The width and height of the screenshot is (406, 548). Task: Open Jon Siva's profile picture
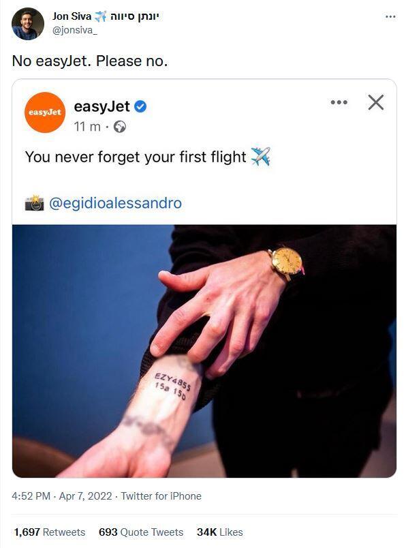[x=28, y=24]
